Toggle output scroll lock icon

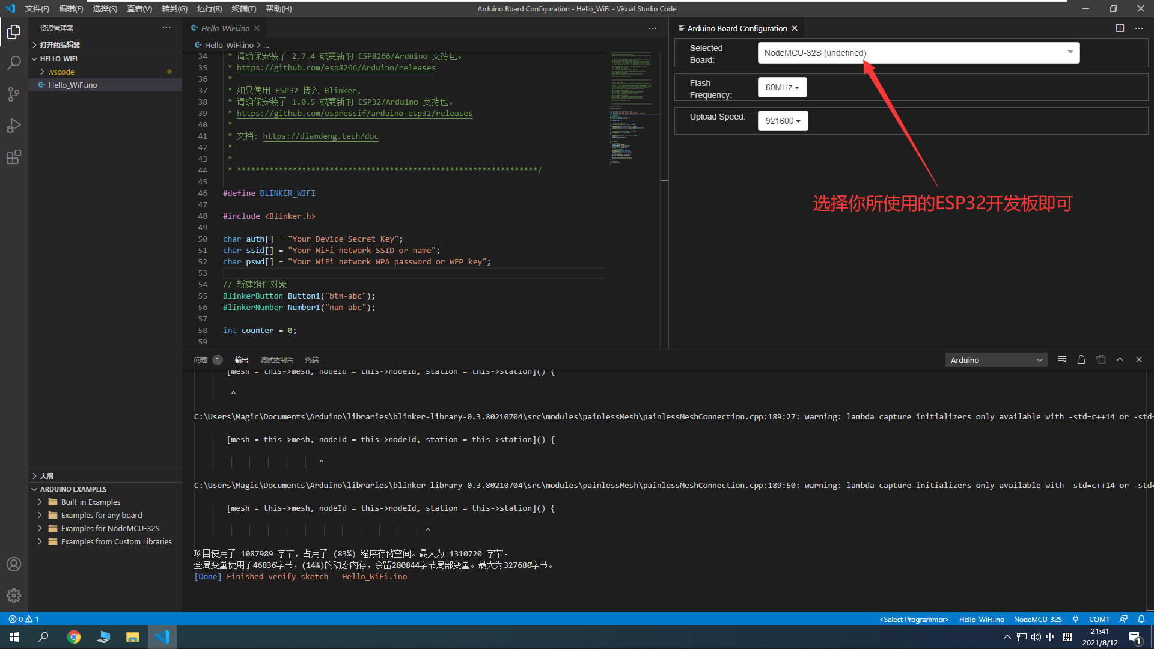click(x=1081, y=359)
